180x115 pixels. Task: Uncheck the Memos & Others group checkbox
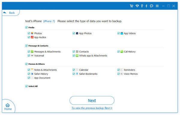[x=26, y=64]
